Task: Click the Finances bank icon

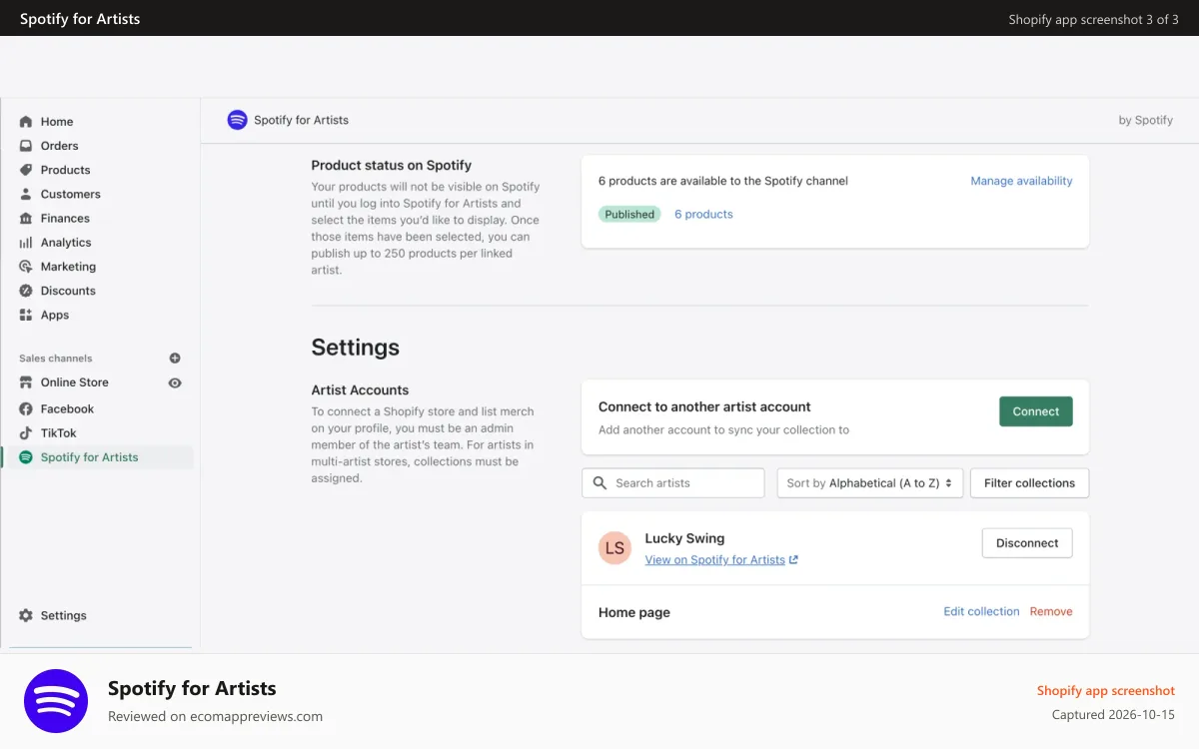Action: (26, 218)
